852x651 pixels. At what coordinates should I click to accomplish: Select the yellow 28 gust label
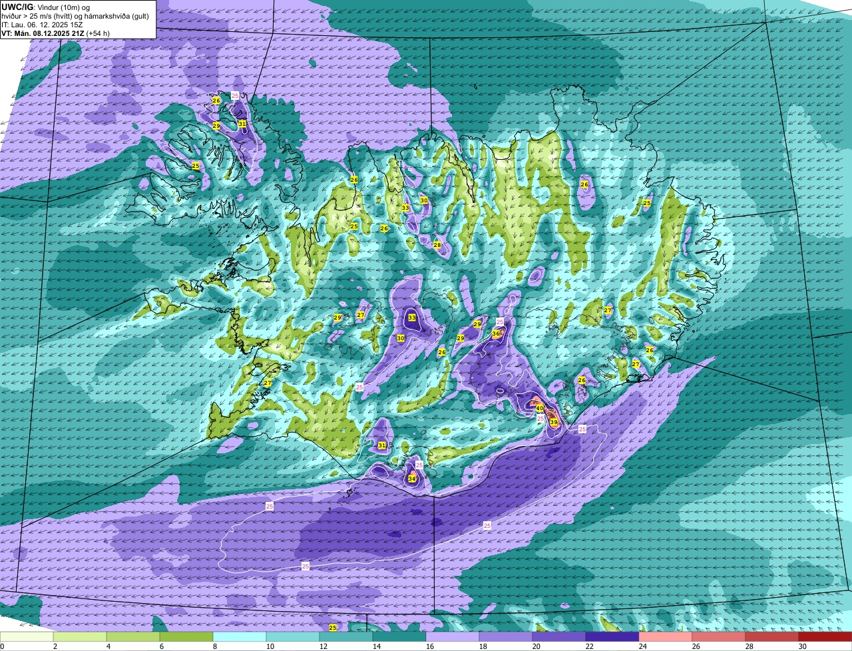coord(437,245)
